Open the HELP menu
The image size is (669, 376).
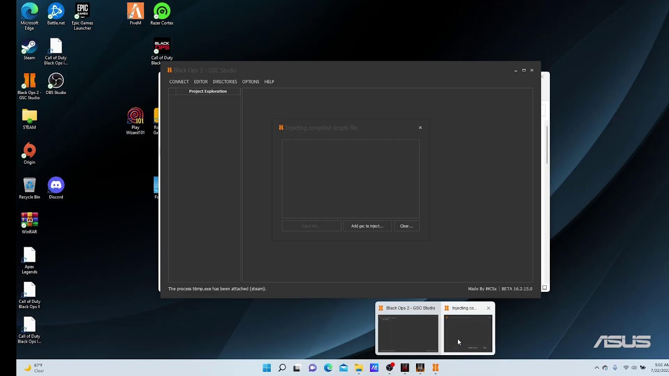[269, 81]
